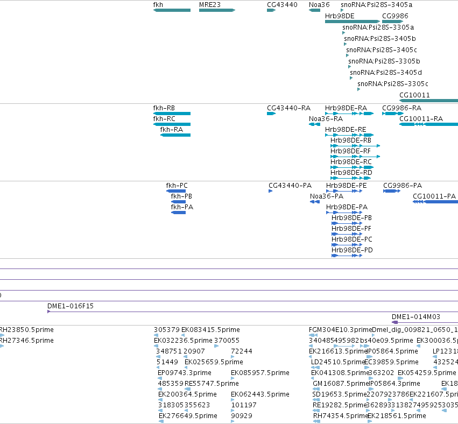The image size is (458, 424).
Task: Select the Hrb98DE-PD protein label
Action: [352, 250]
